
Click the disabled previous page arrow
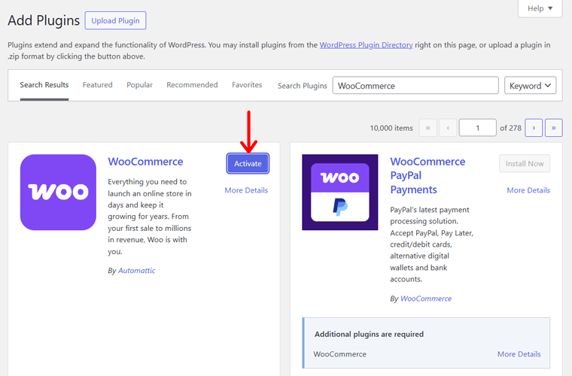[x=448, y=128]
